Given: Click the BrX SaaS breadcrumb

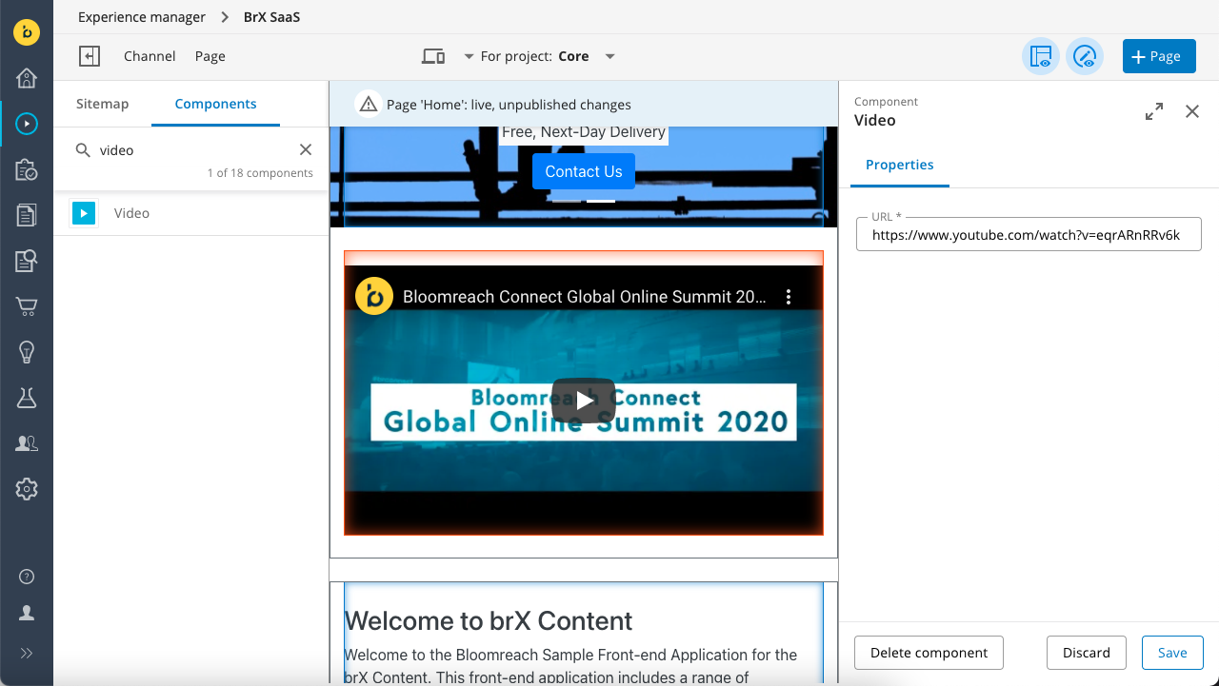Looking at the screenshot, I should pos(271,17).
